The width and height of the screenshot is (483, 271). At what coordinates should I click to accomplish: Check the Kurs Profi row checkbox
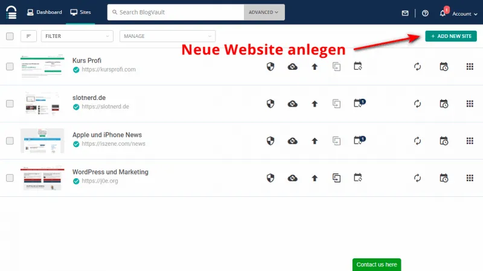click(x=10, y=67)
